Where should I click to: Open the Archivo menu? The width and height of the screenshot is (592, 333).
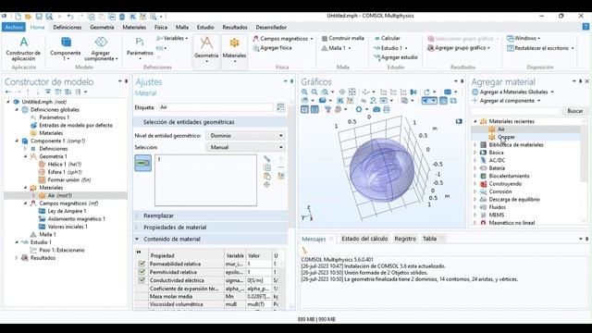14,27
